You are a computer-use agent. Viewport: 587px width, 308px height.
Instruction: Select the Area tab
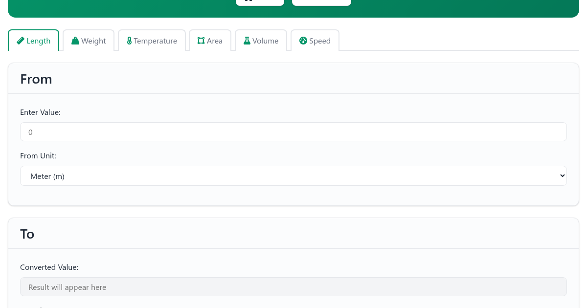[x=210, y=41]
